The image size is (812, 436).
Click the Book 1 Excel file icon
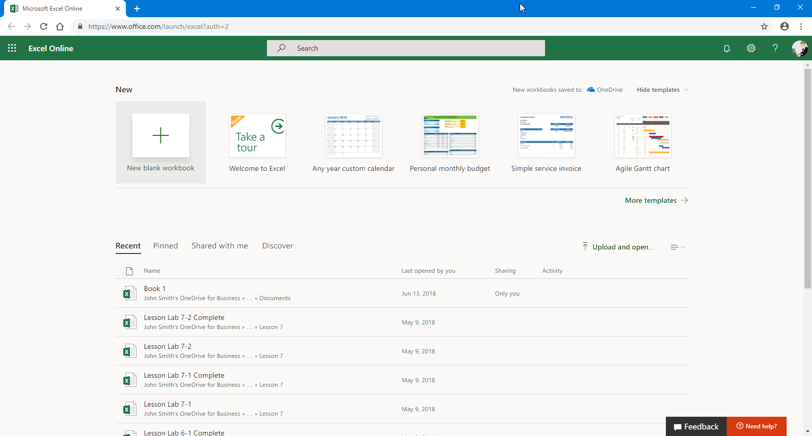[x=130, y=293]
